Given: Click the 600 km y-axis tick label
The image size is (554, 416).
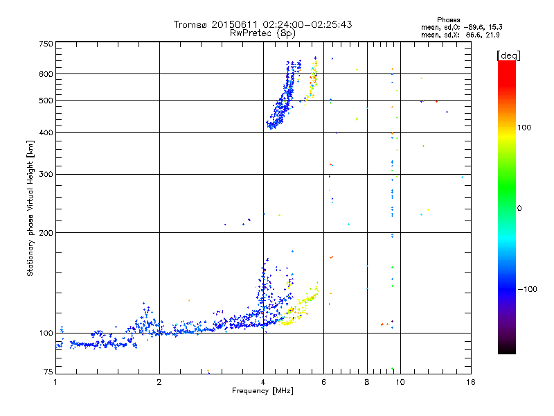Looking at the screenshot, I should [x=46, y=74].
